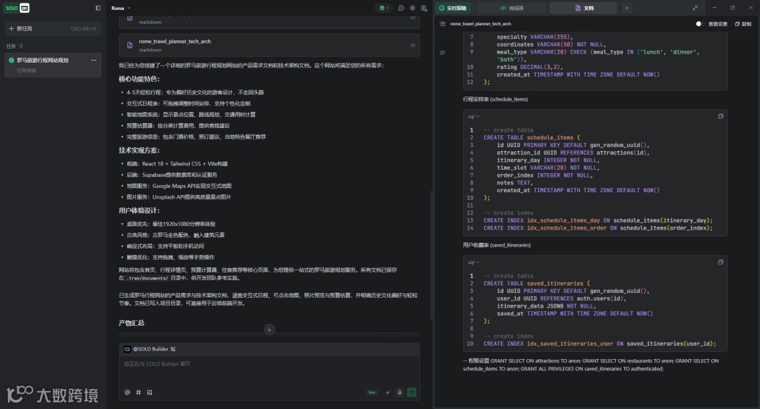The width and height of the screenshot is (760, 409).
Task: Minimize the application window
Action: tap(714, 8)
